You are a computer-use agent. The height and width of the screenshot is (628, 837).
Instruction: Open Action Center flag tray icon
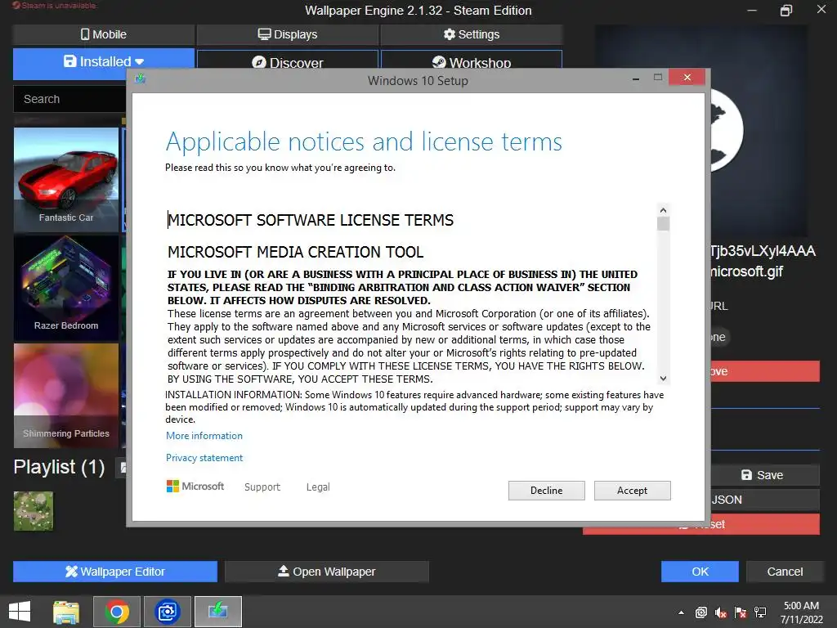[741, 612]
